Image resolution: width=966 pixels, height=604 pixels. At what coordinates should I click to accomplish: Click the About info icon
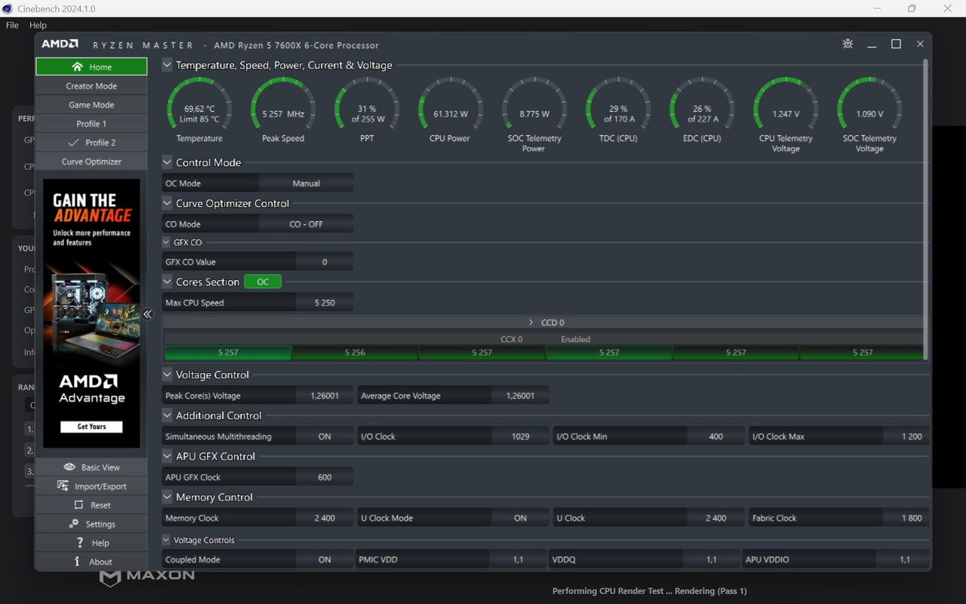77,562
